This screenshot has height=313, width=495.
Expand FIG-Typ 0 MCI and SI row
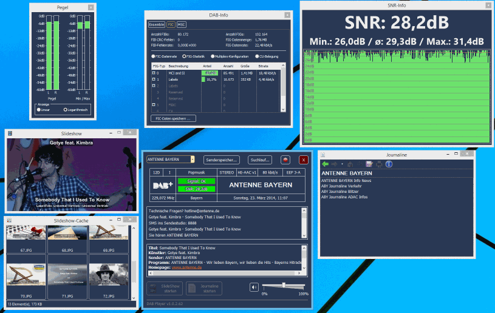(x=154, y=73)
